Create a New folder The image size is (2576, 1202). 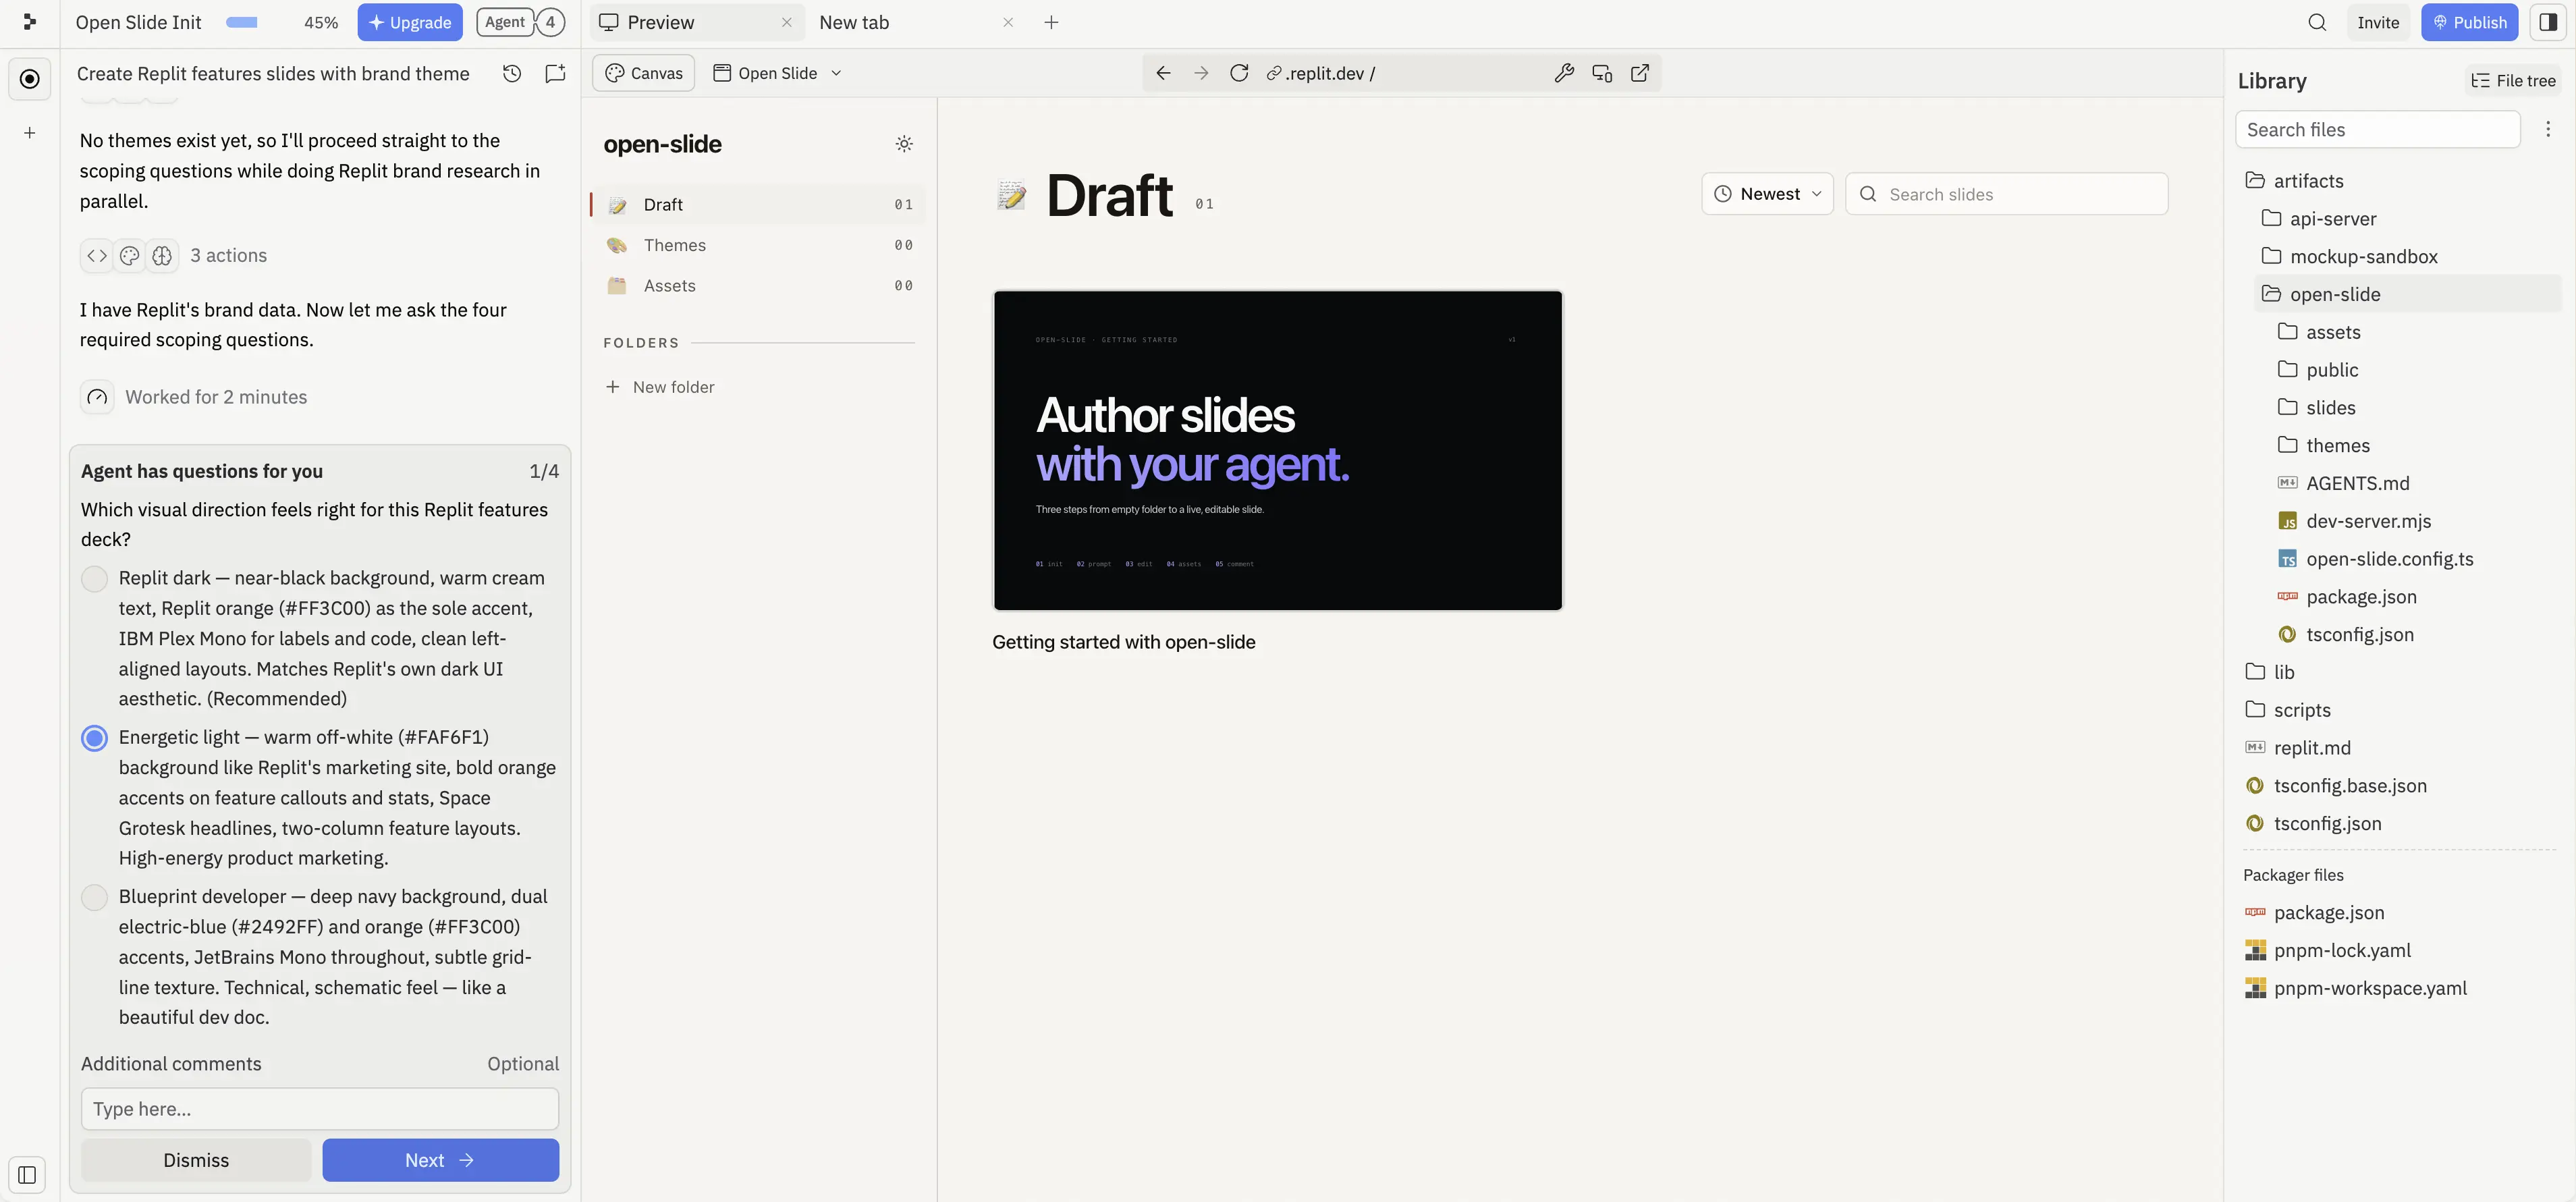point(660,387)
